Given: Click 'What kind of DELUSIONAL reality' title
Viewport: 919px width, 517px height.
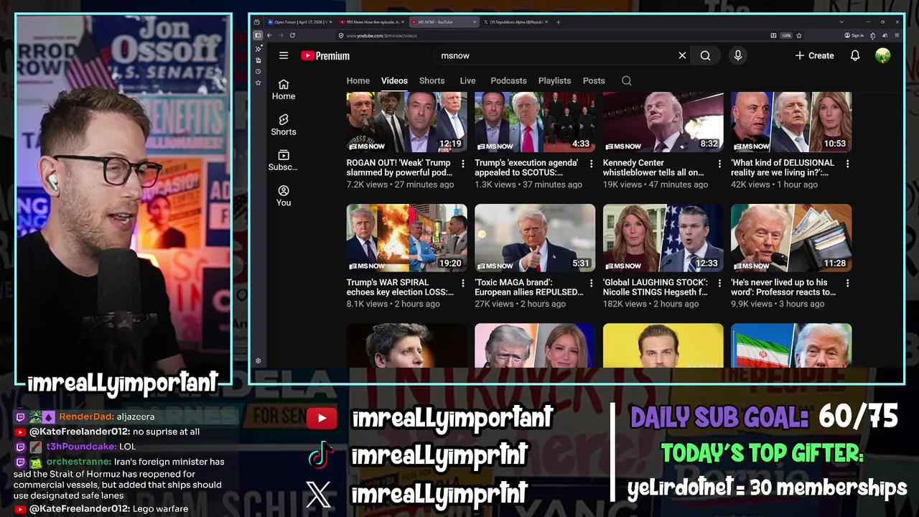Looking at the screenshot, I should 783,168.
